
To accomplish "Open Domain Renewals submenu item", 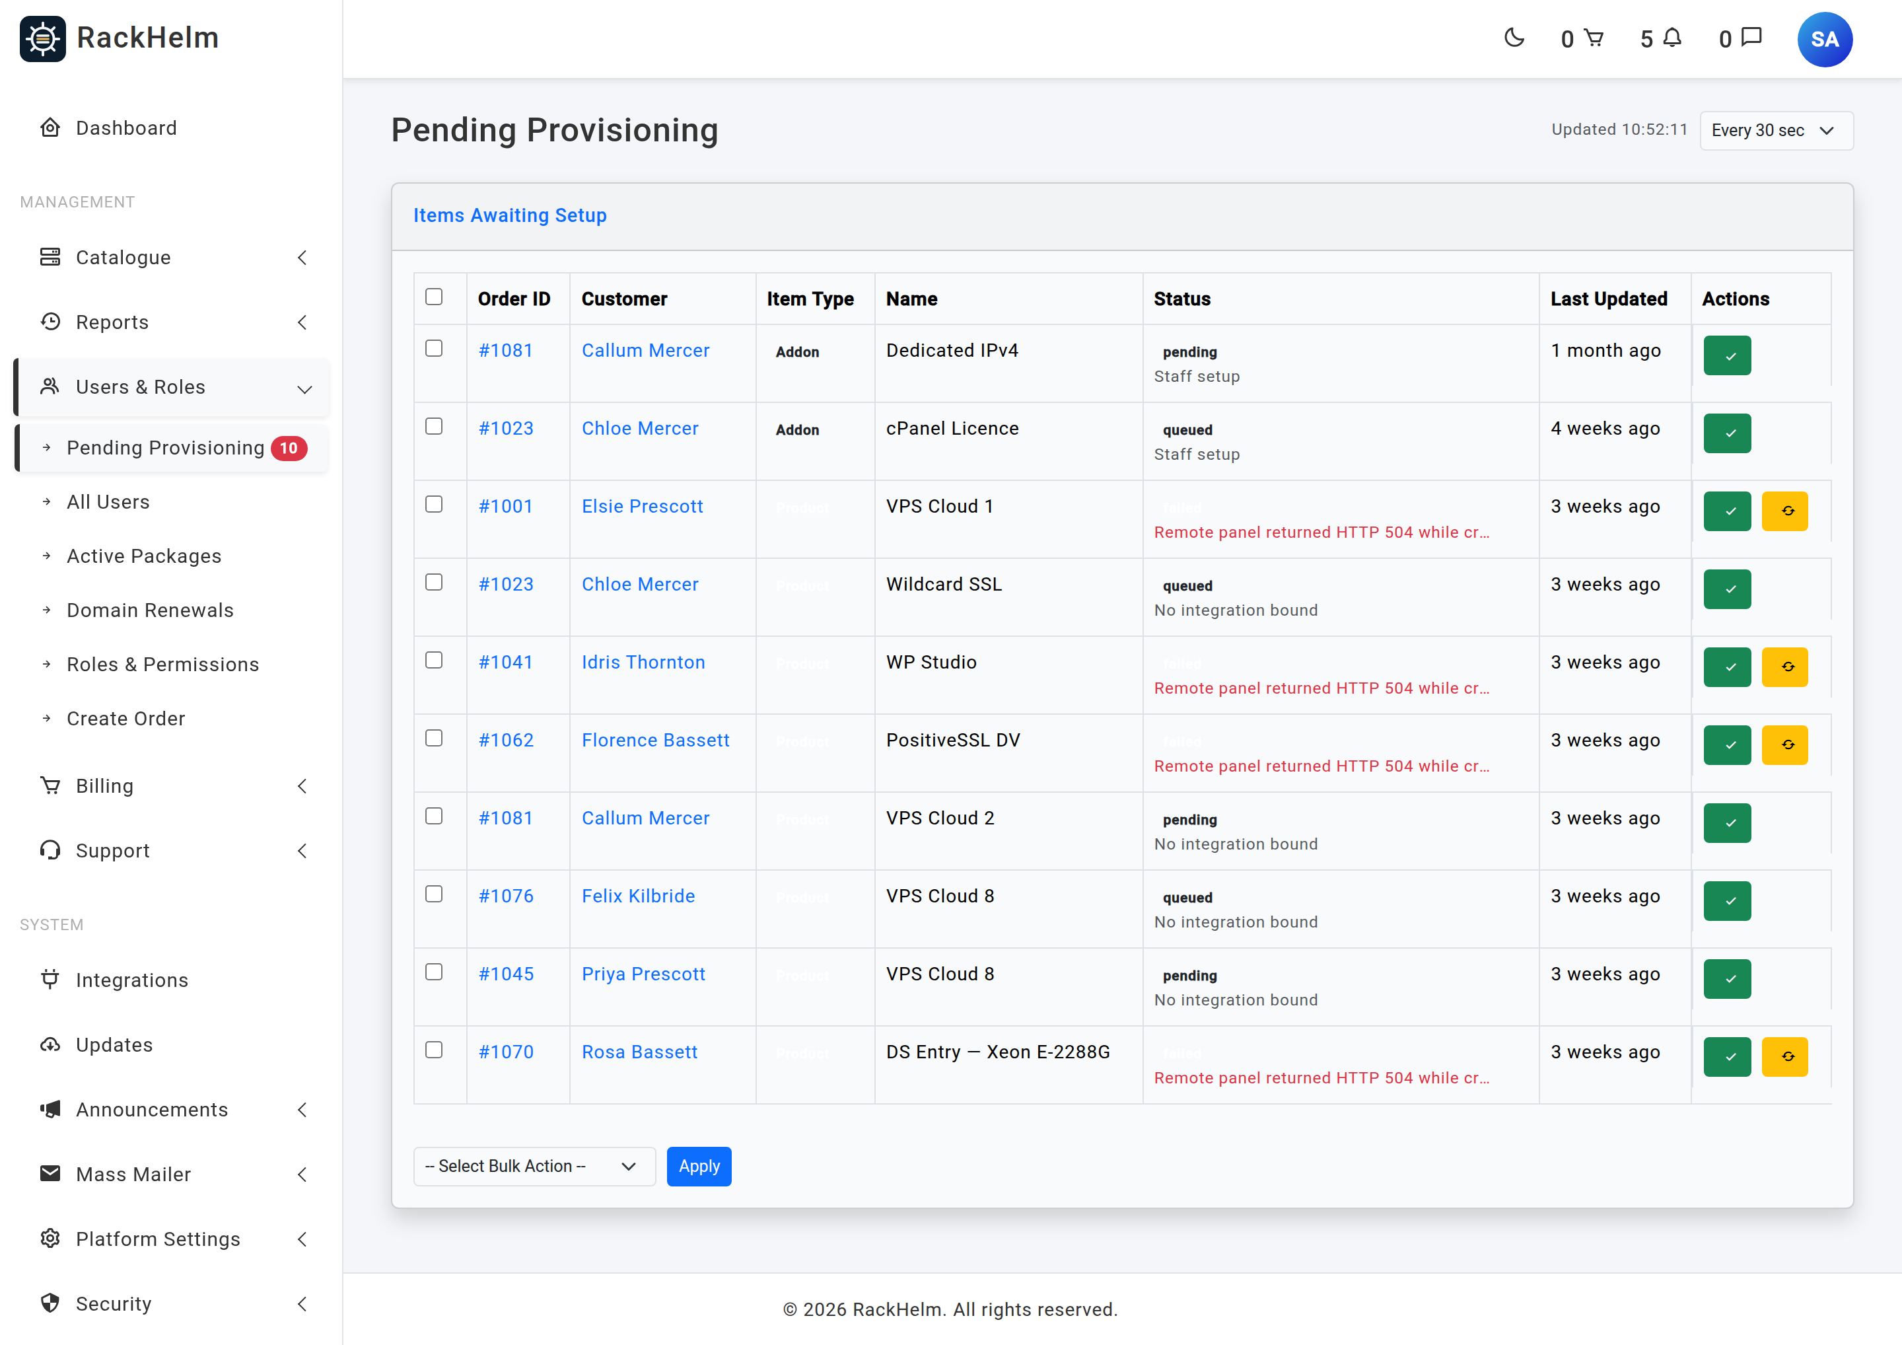I will click(172, 610).
